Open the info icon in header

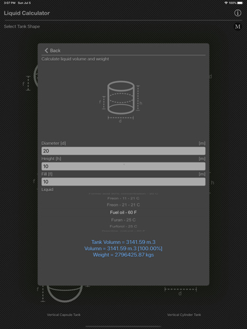pos(238,13)
